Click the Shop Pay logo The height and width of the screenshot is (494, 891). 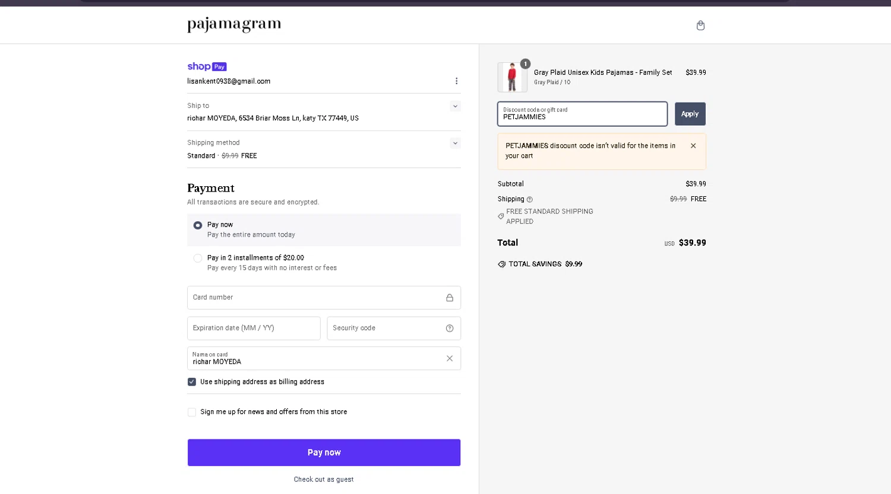207,66
